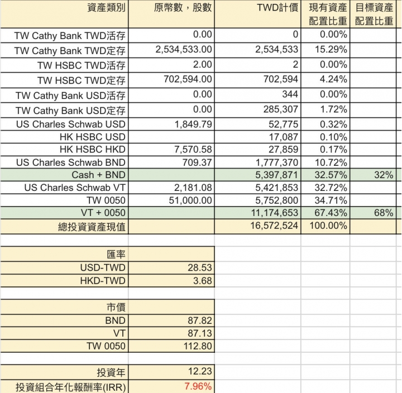Click the 匯率 section header cell

[x=64, y=254]
